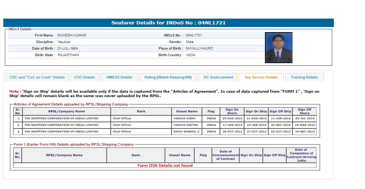Click the Sign Off Shore column header
The image size is (365, 189).
pyautogui.click(x=304, y=111)
